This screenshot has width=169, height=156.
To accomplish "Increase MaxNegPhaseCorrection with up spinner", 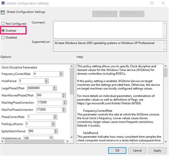I will pyautogui.click(x=65, y=101).
